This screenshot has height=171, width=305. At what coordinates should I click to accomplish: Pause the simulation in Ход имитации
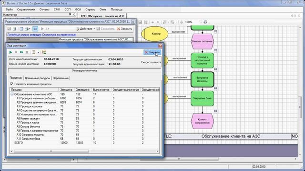tap(16, 52)
